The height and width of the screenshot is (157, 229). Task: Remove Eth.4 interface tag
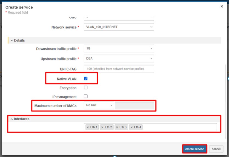pos(131,127)
